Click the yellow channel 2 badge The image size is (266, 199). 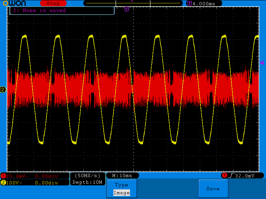pyautogui.click(x=4, y=182)
